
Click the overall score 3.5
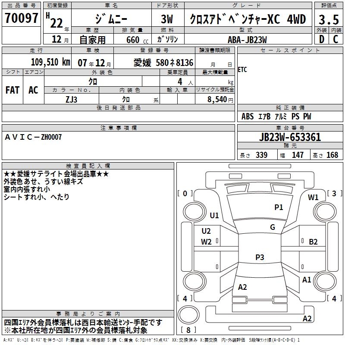pyautogui.click(x=329, y=19)
